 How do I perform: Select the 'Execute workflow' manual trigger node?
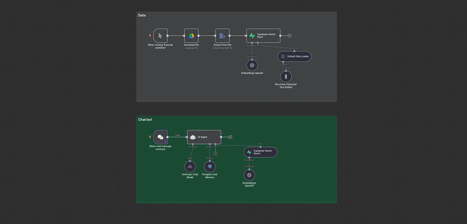click(x=160, y=36)
